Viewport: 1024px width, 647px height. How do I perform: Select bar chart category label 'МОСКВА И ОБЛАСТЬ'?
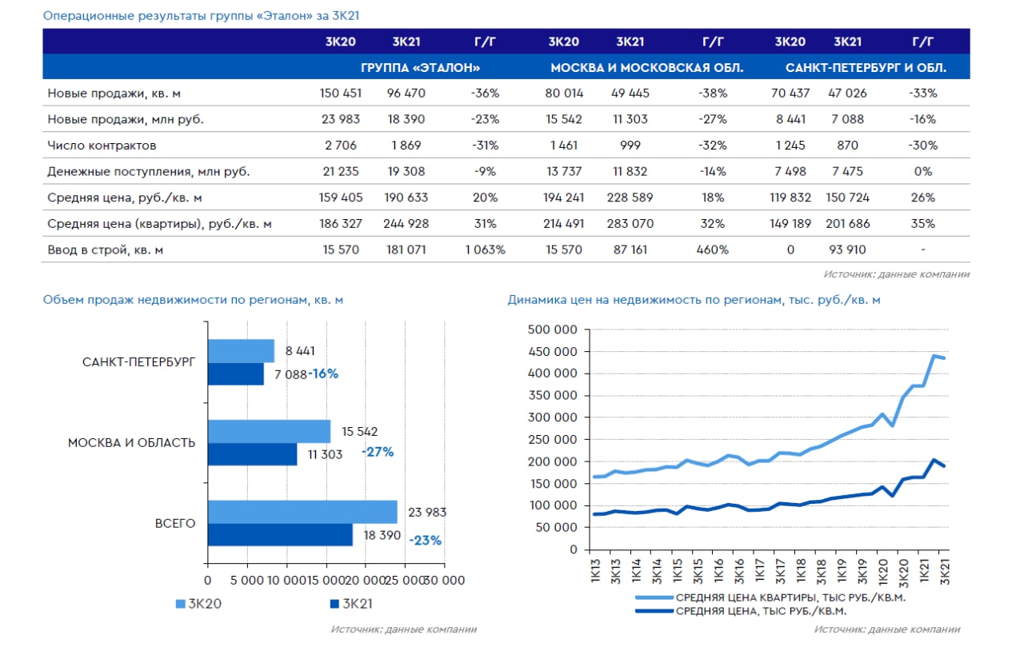click(x=131, y=442)
